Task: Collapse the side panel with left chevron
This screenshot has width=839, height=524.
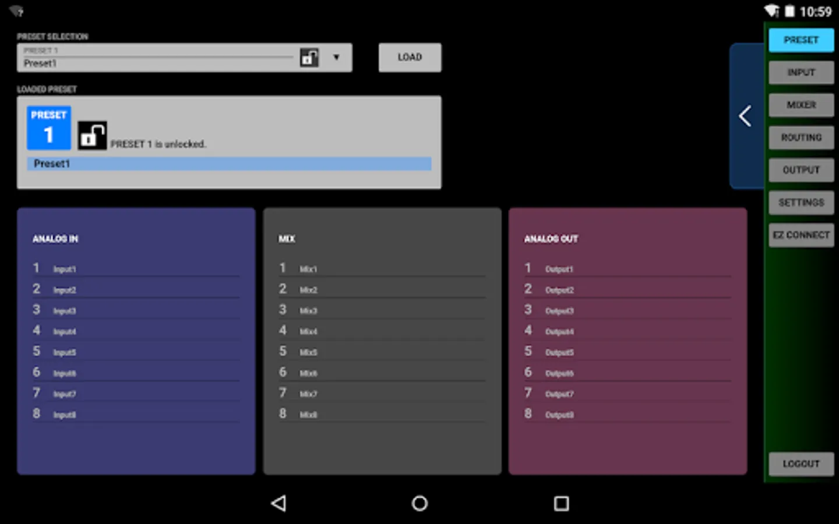Action: point(745,116)
